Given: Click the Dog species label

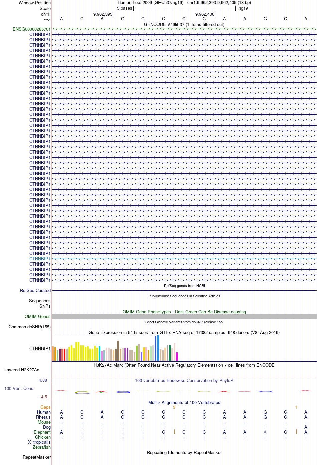Looking at the screenshot, I should tap(47, 427).
